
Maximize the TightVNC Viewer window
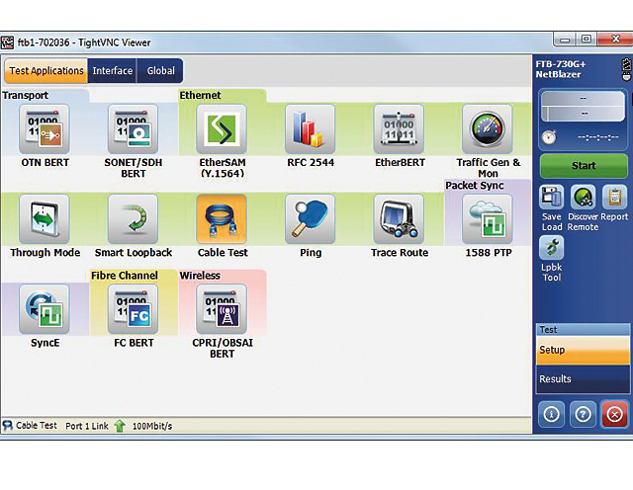(x=587, y=40)
